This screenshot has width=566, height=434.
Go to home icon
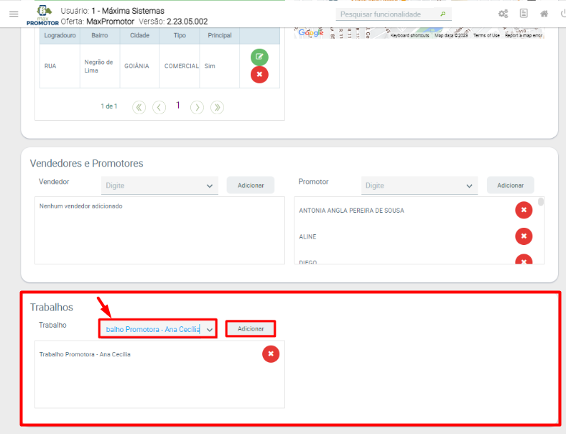point(544,14)
